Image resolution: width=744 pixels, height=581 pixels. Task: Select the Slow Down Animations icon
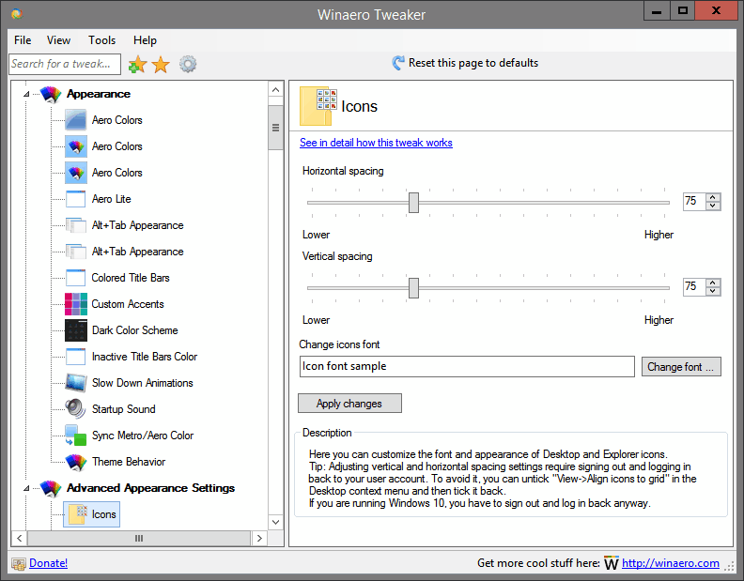pos(76,383)
